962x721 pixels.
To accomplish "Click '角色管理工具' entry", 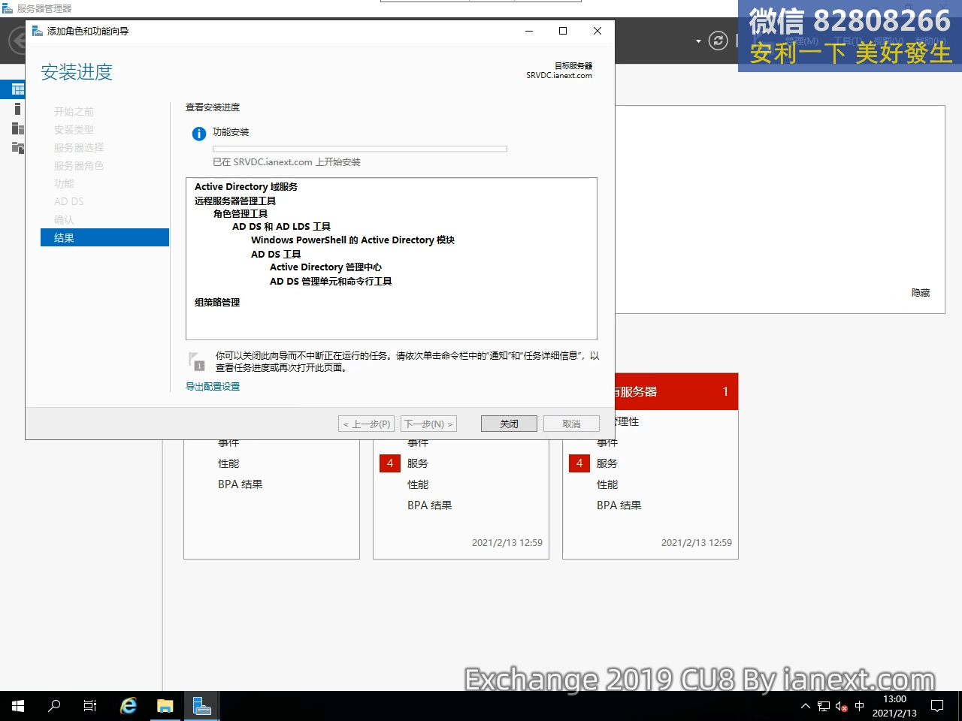I will pos(240,213).
